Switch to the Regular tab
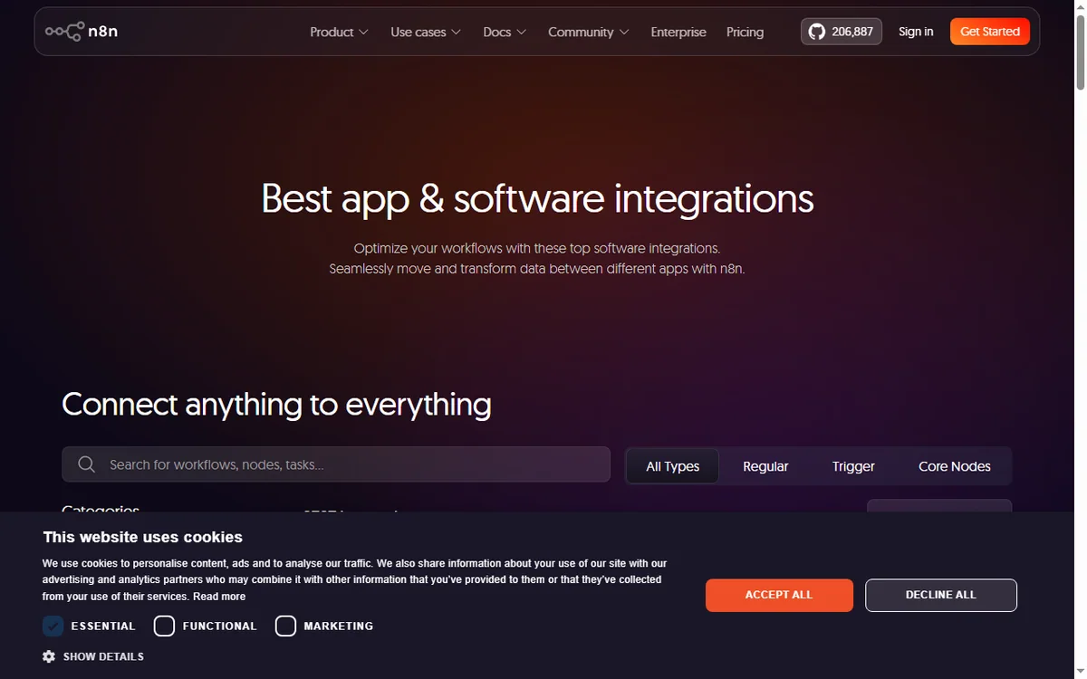Screen dimensions: 1087x679 tap(765, 466)
